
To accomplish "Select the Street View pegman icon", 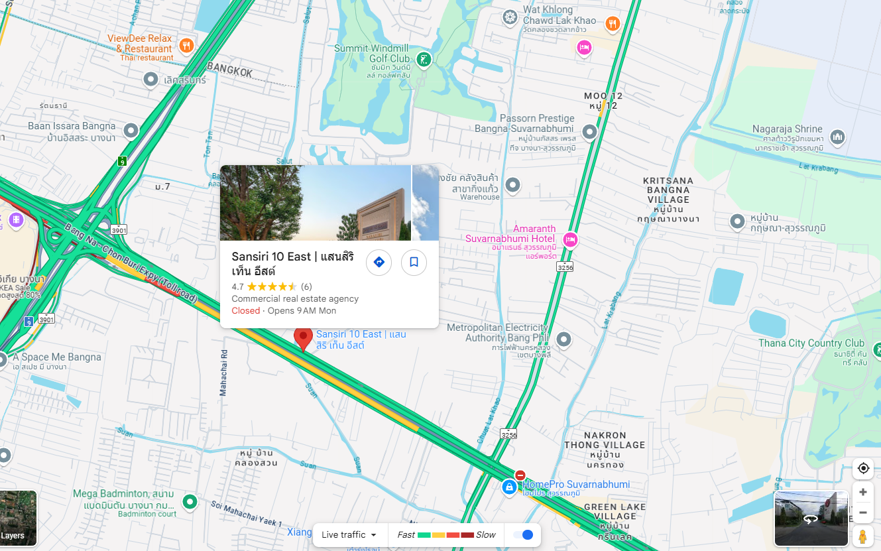I will [x=863, y=536].
